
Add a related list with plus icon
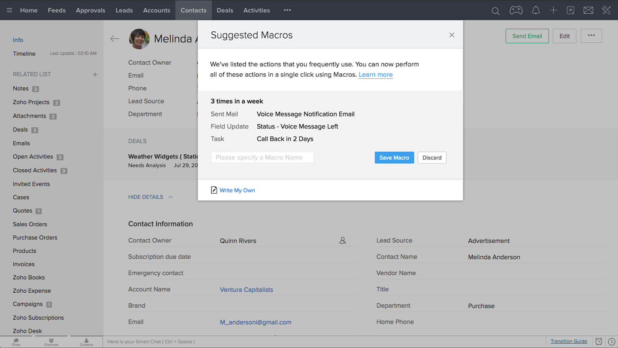(x=95, y=75)
